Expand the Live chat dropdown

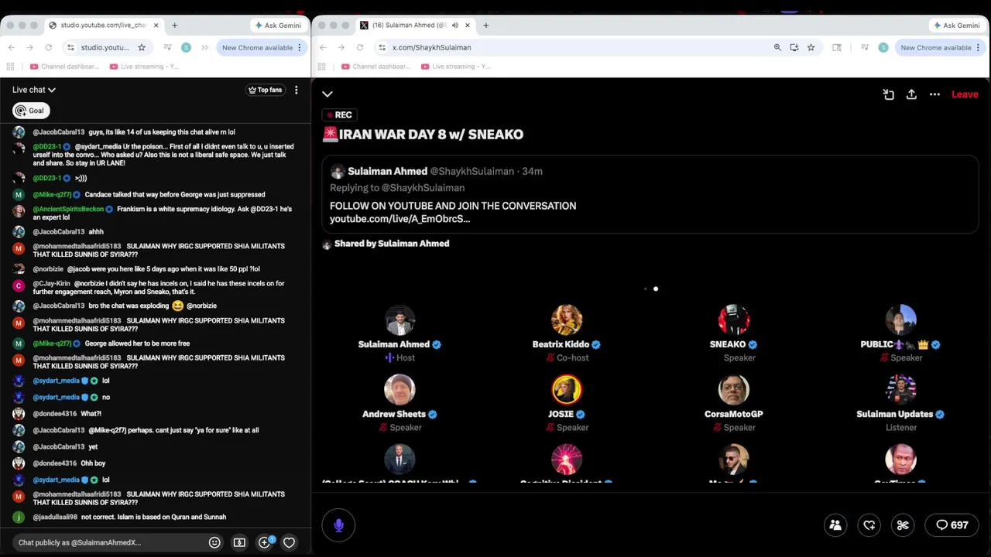point(34,90)
